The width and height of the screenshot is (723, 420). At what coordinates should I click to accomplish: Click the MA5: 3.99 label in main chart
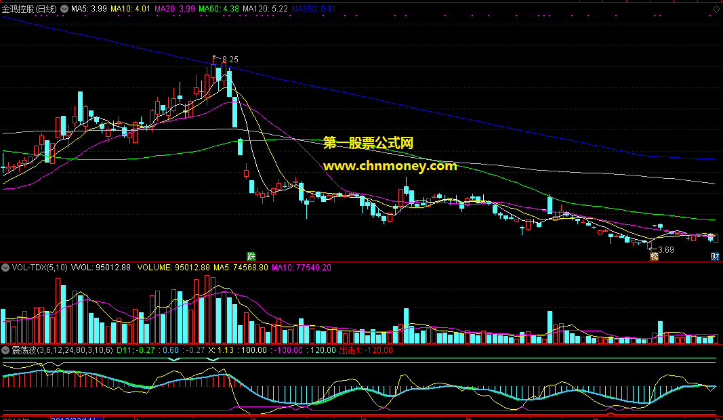click(x=89, y=9)
